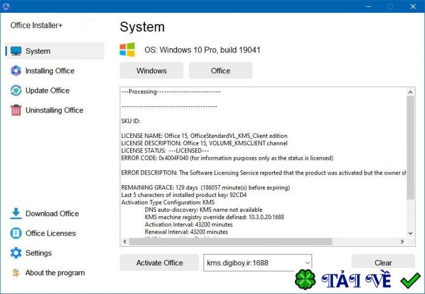The image size is (425, 294).
Task: Click the ERROR CODE 0x4004F040 line
Action: pyautogui.click(x=227, y=158)
